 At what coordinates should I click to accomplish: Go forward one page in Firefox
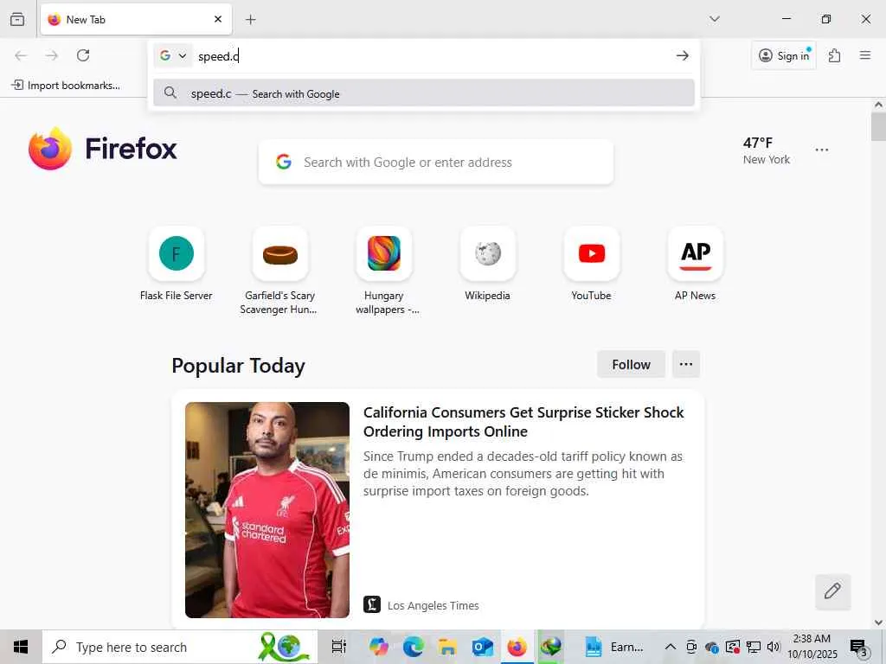pyautogui.click(x=52, y=55)
